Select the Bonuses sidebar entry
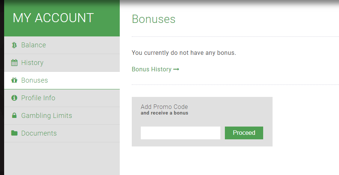The image size is (339, 175). point(62,80)
